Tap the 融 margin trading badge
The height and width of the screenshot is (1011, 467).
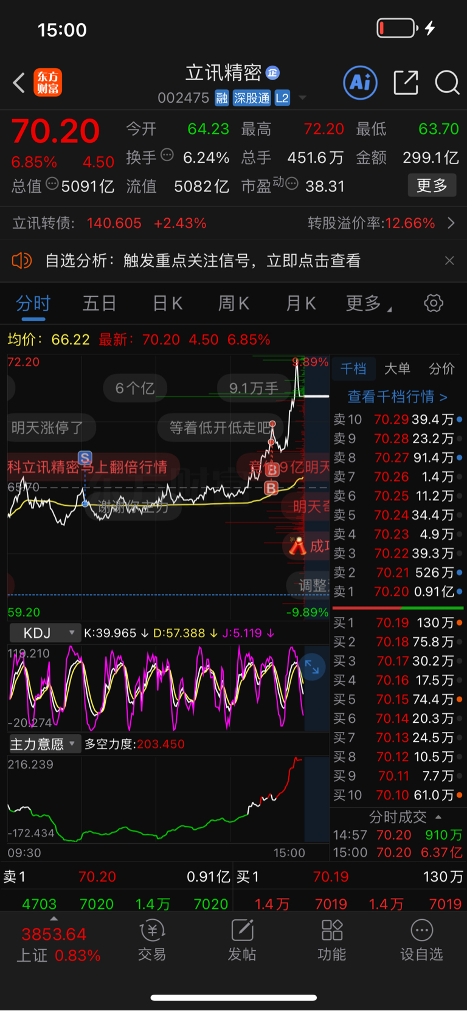pos(222,98)
